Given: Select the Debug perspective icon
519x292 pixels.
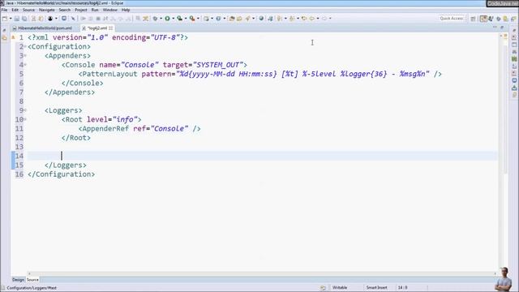Looking at the screenshot, I should point(499,19).
